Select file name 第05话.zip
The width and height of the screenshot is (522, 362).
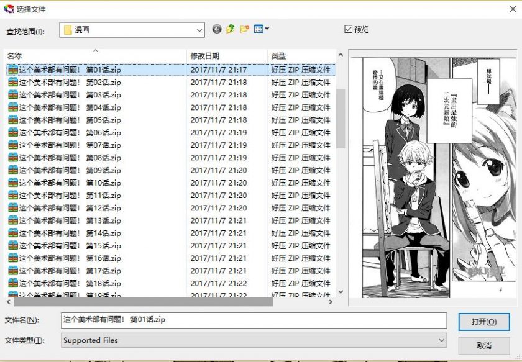point(70,120)
